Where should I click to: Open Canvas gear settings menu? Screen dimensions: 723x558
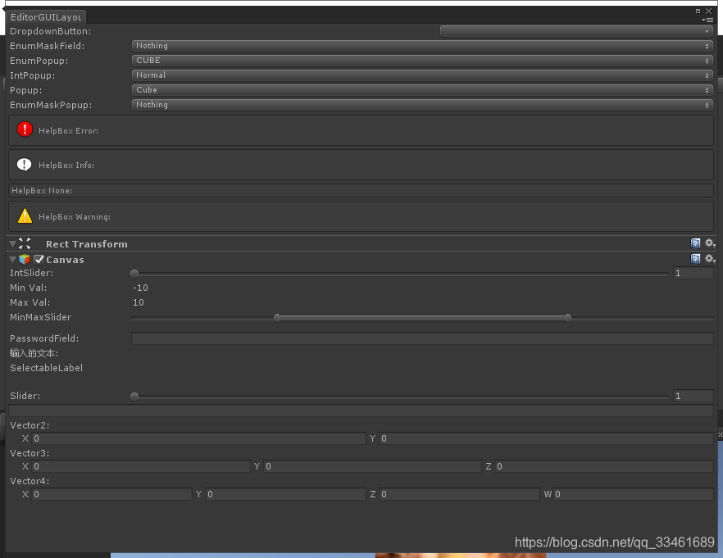(710, 259)
